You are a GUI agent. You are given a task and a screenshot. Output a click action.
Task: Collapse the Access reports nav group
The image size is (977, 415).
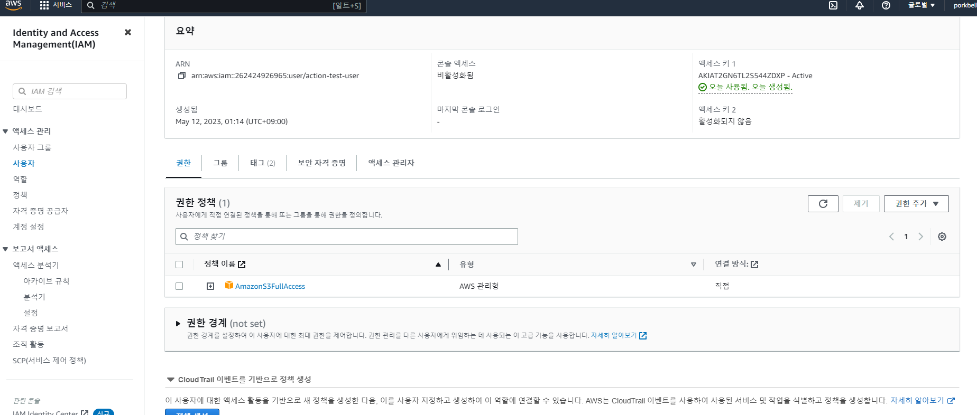coord(5,249)
